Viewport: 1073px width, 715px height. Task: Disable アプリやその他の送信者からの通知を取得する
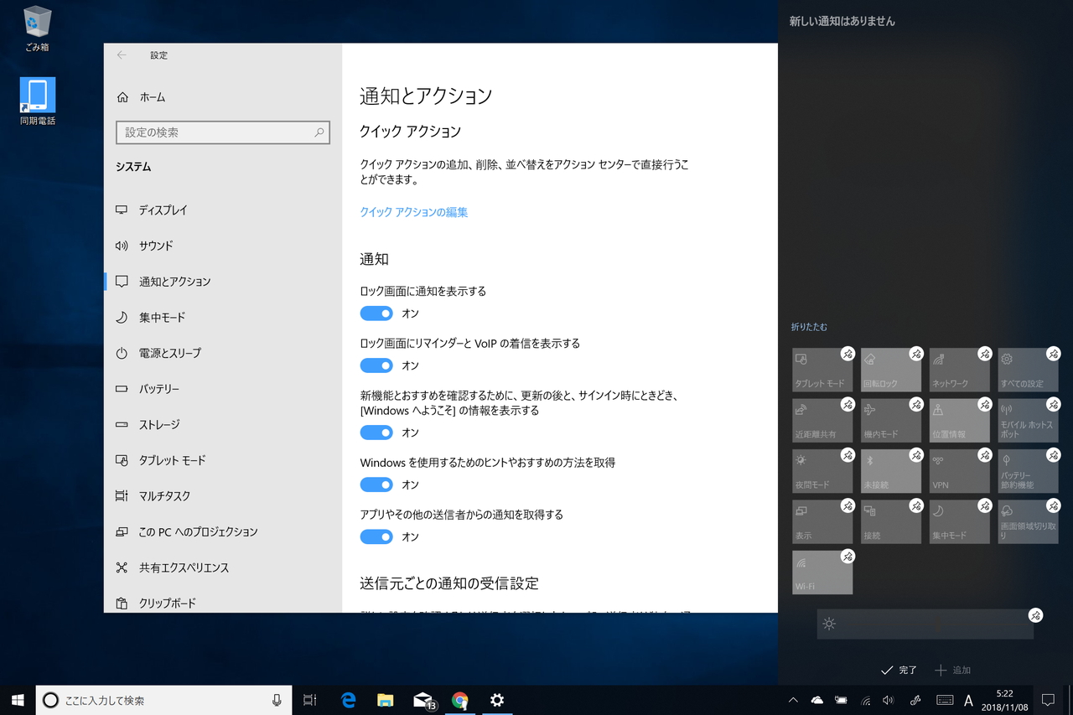click(376, 536)
